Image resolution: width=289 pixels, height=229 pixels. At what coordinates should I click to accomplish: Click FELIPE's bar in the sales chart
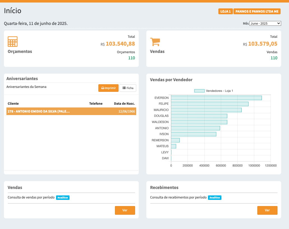coord(209,104)
